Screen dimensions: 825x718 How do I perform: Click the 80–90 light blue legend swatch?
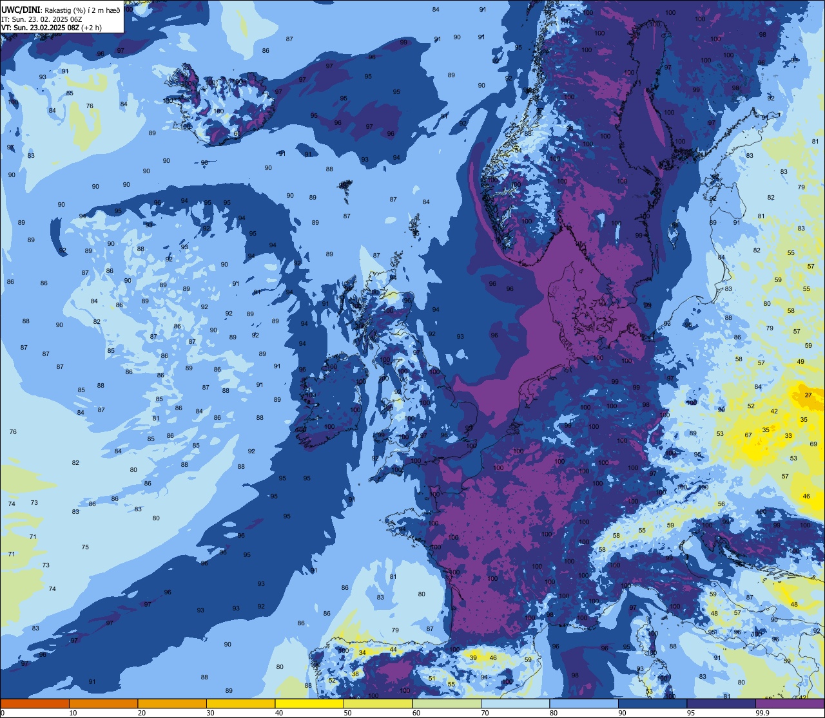pos(584,703)
